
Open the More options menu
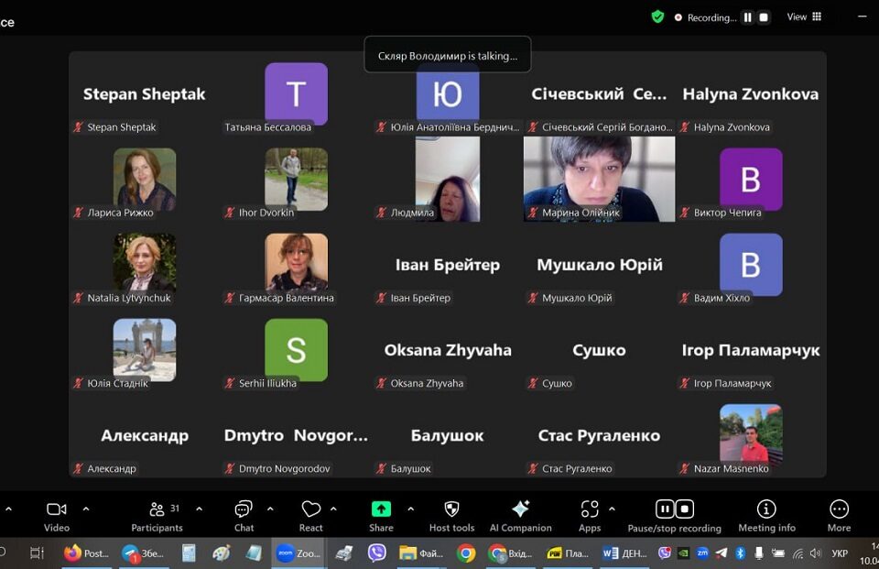coord(839,509)
